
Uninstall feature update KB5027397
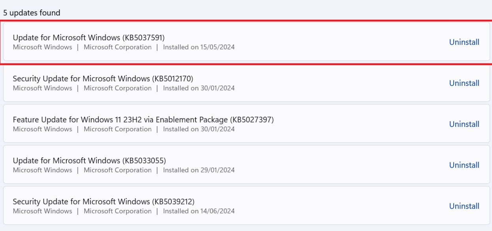pyautogui.click(x=464, y=124)
